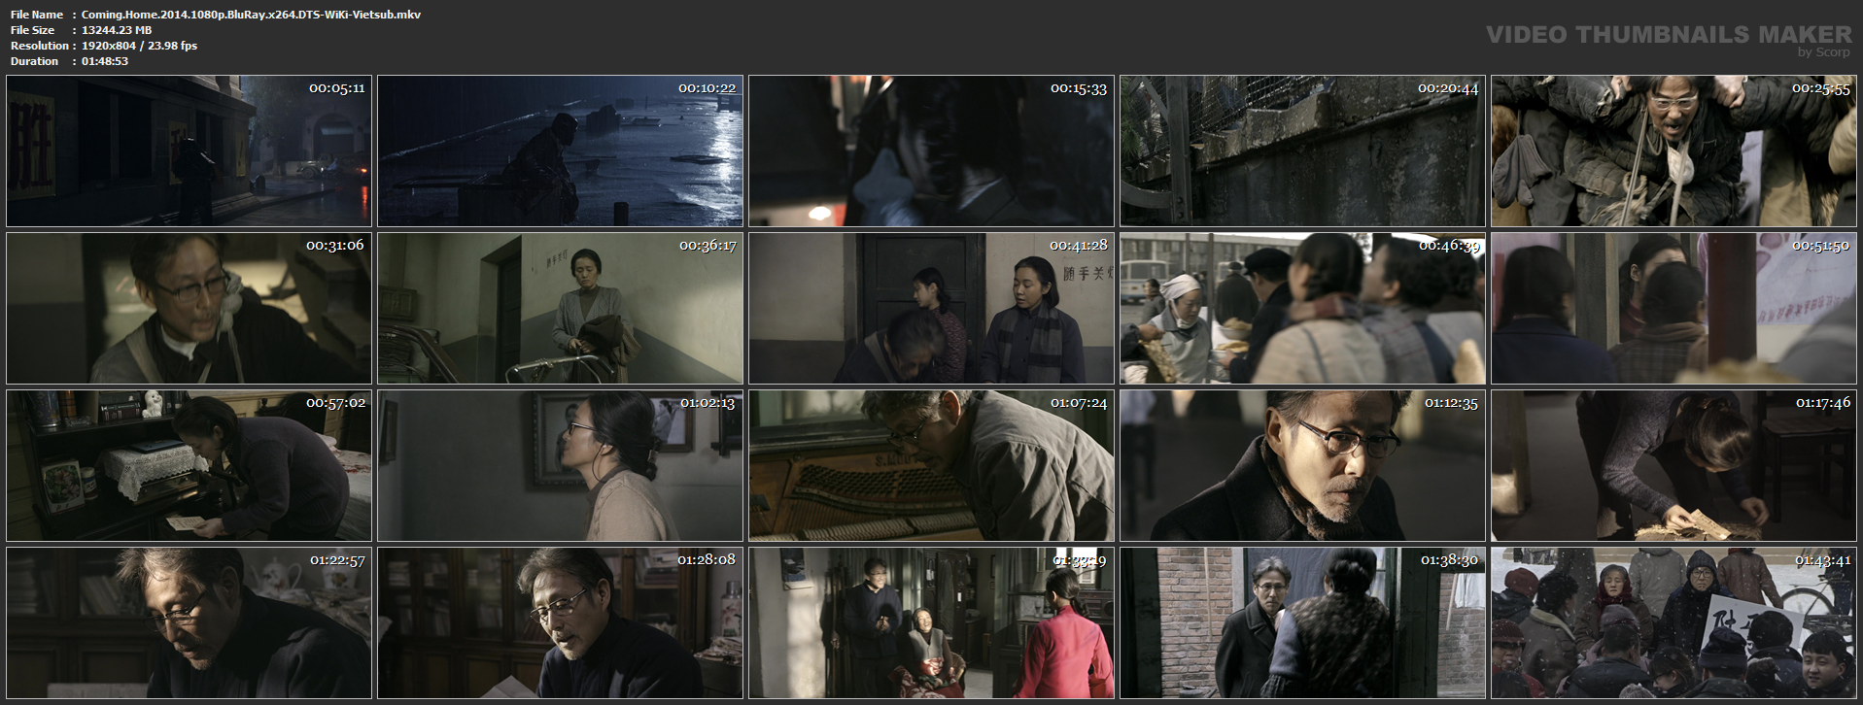Click the Resolution label
Viewport: 1863px width, 705px height.
(40, 46)
